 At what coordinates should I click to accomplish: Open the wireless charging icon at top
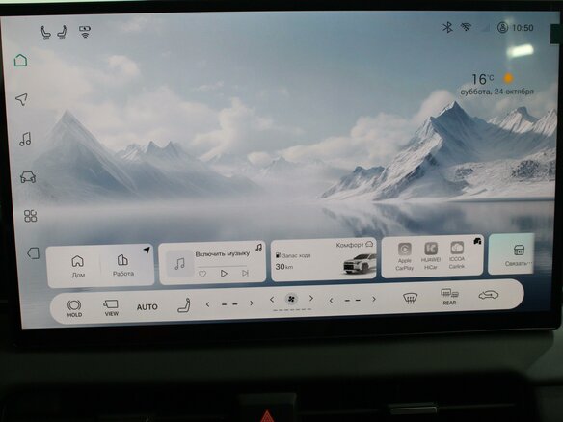pos(85,32)
